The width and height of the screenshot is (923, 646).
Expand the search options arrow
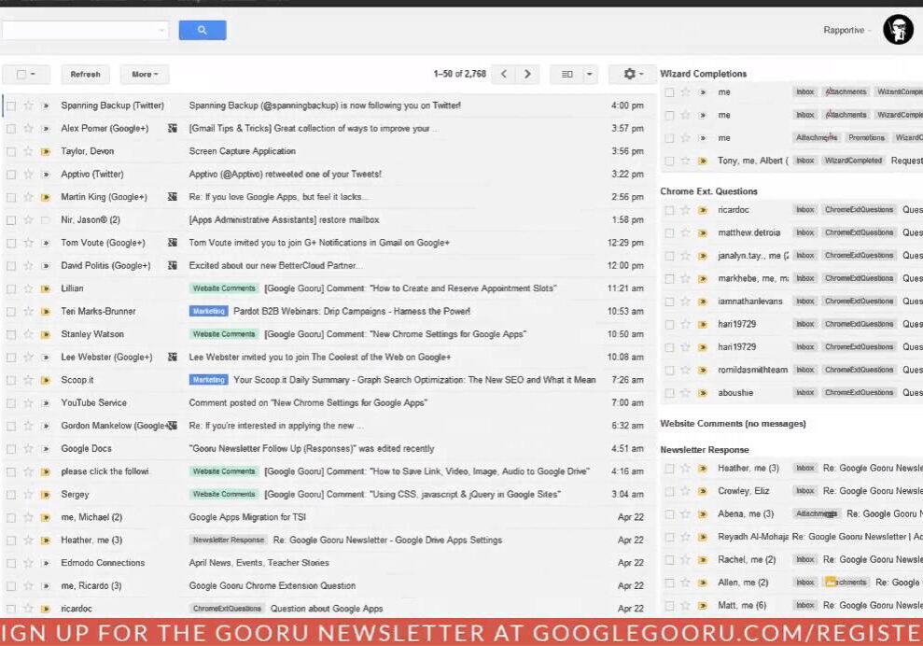tap(161, 30)
